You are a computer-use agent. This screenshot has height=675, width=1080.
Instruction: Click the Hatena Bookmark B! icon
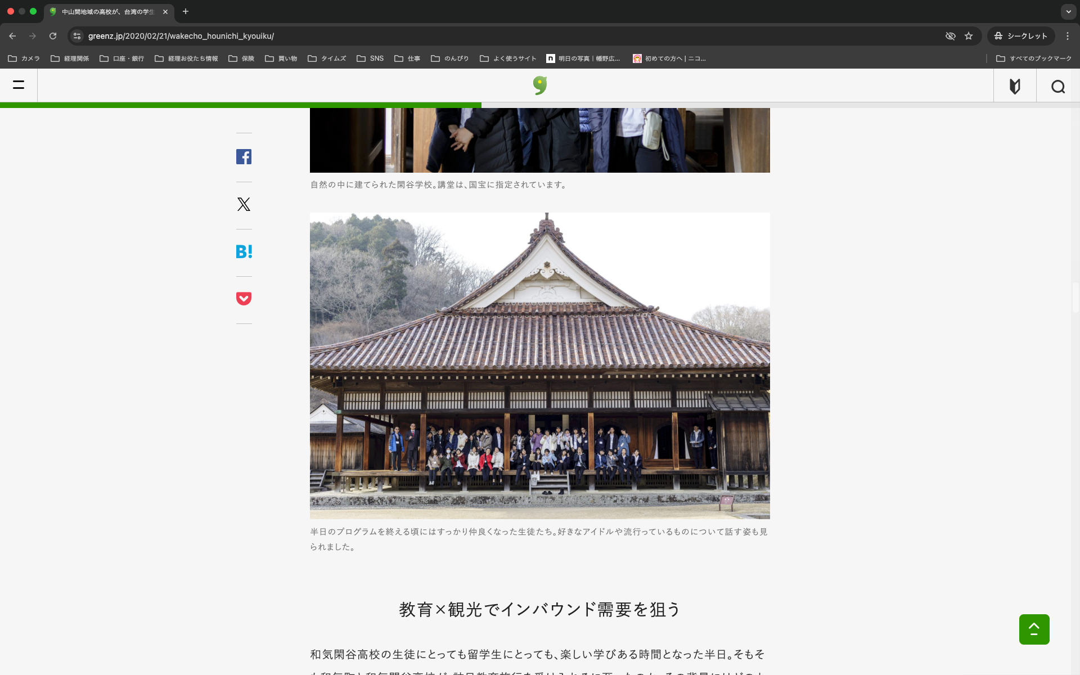(244, 251)
